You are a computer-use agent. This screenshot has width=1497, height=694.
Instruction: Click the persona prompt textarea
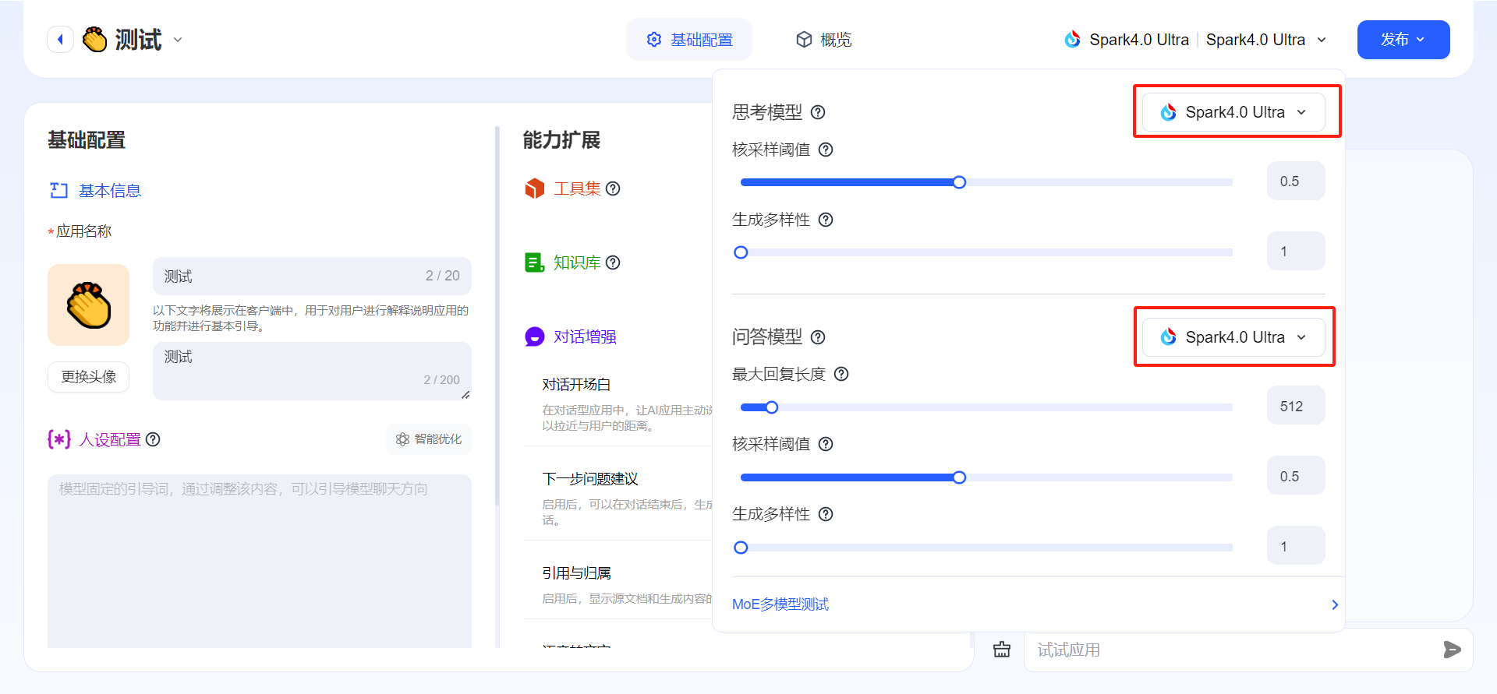(260, 561)
